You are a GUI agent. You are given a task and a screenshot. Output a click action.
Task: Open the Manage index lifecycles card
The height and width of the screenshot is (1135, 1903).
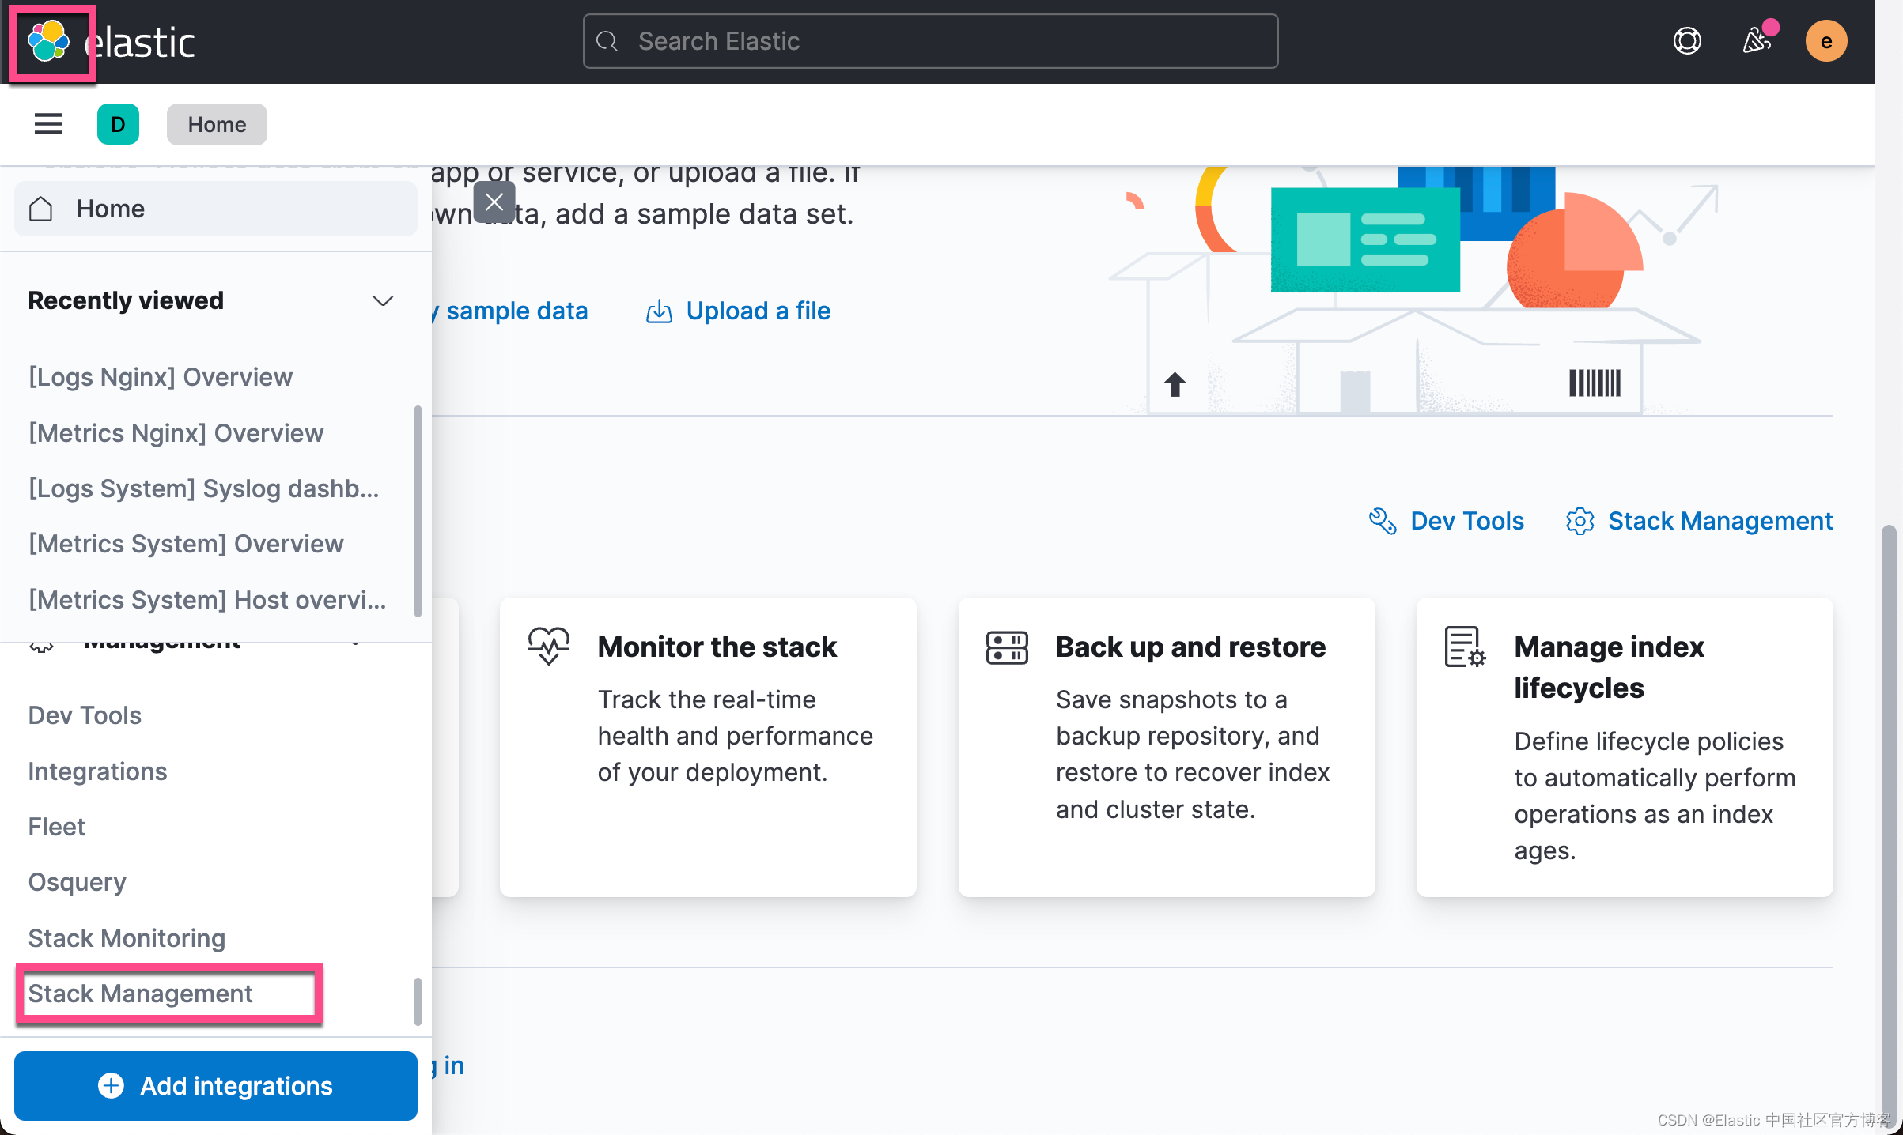point(1625,747)
